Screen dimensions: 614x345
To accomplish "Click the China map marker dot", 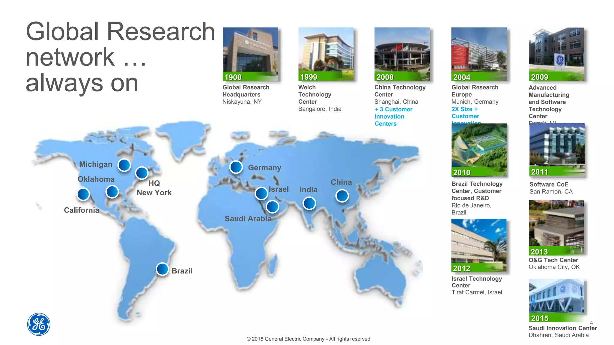I will point(342,196).
